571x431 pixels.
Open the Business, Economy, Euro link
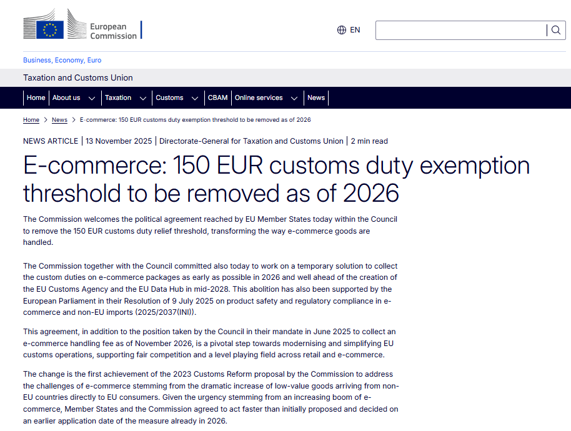click(62, 60)
